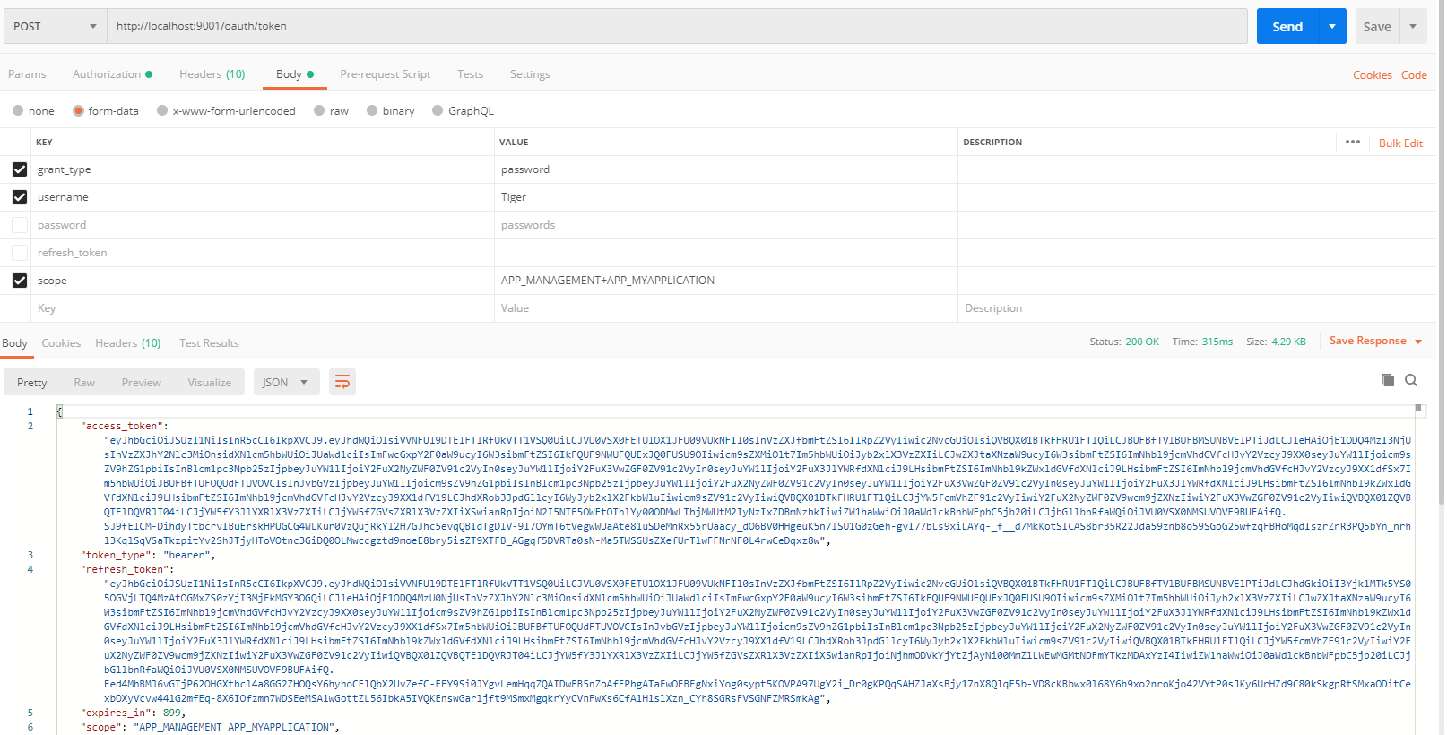Click the "expires_in" line in response
Screen dimensions: 1447x735
133,713
